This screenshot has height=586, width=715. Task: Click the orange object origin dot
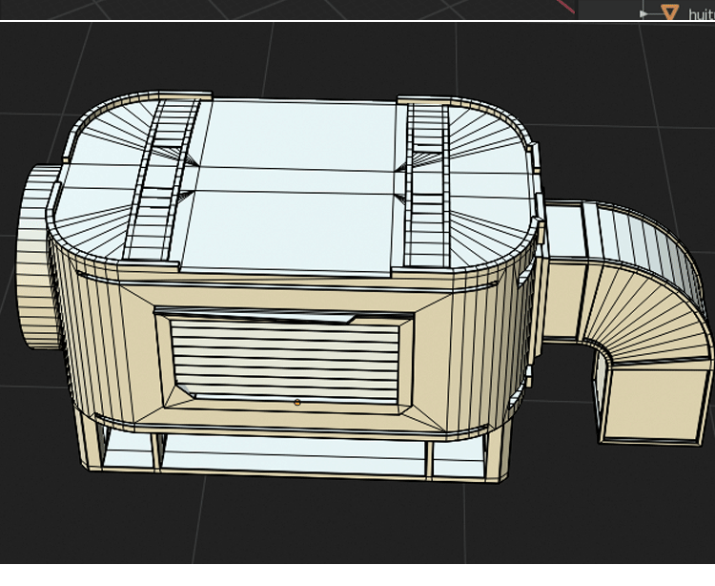coord(297,403)
